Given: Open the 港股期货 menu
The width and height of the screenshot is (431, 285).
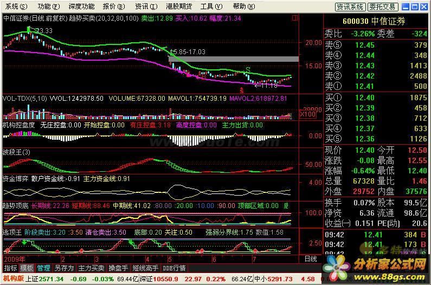Looking at the screenshot, I should [179, 7].
